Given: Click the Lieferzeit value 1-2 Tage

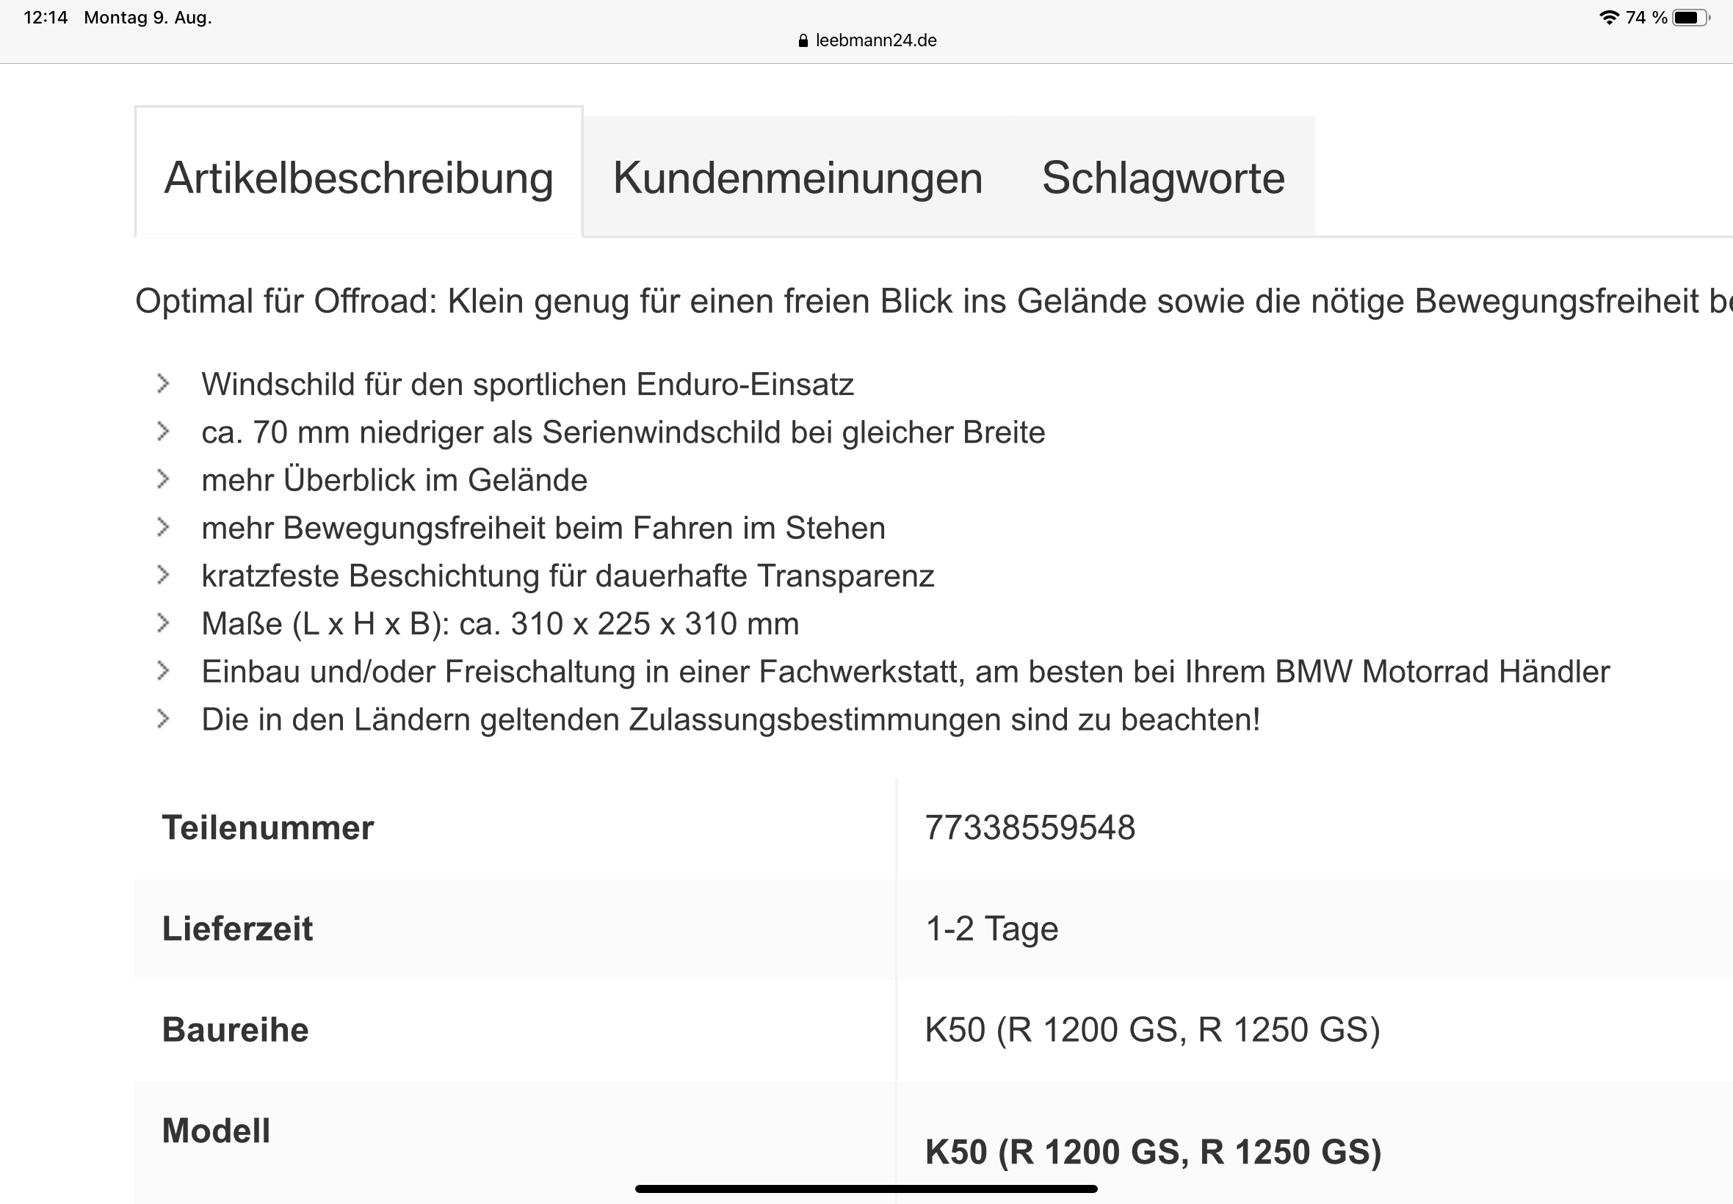Looking at the screenshot, I should point(991,929).
